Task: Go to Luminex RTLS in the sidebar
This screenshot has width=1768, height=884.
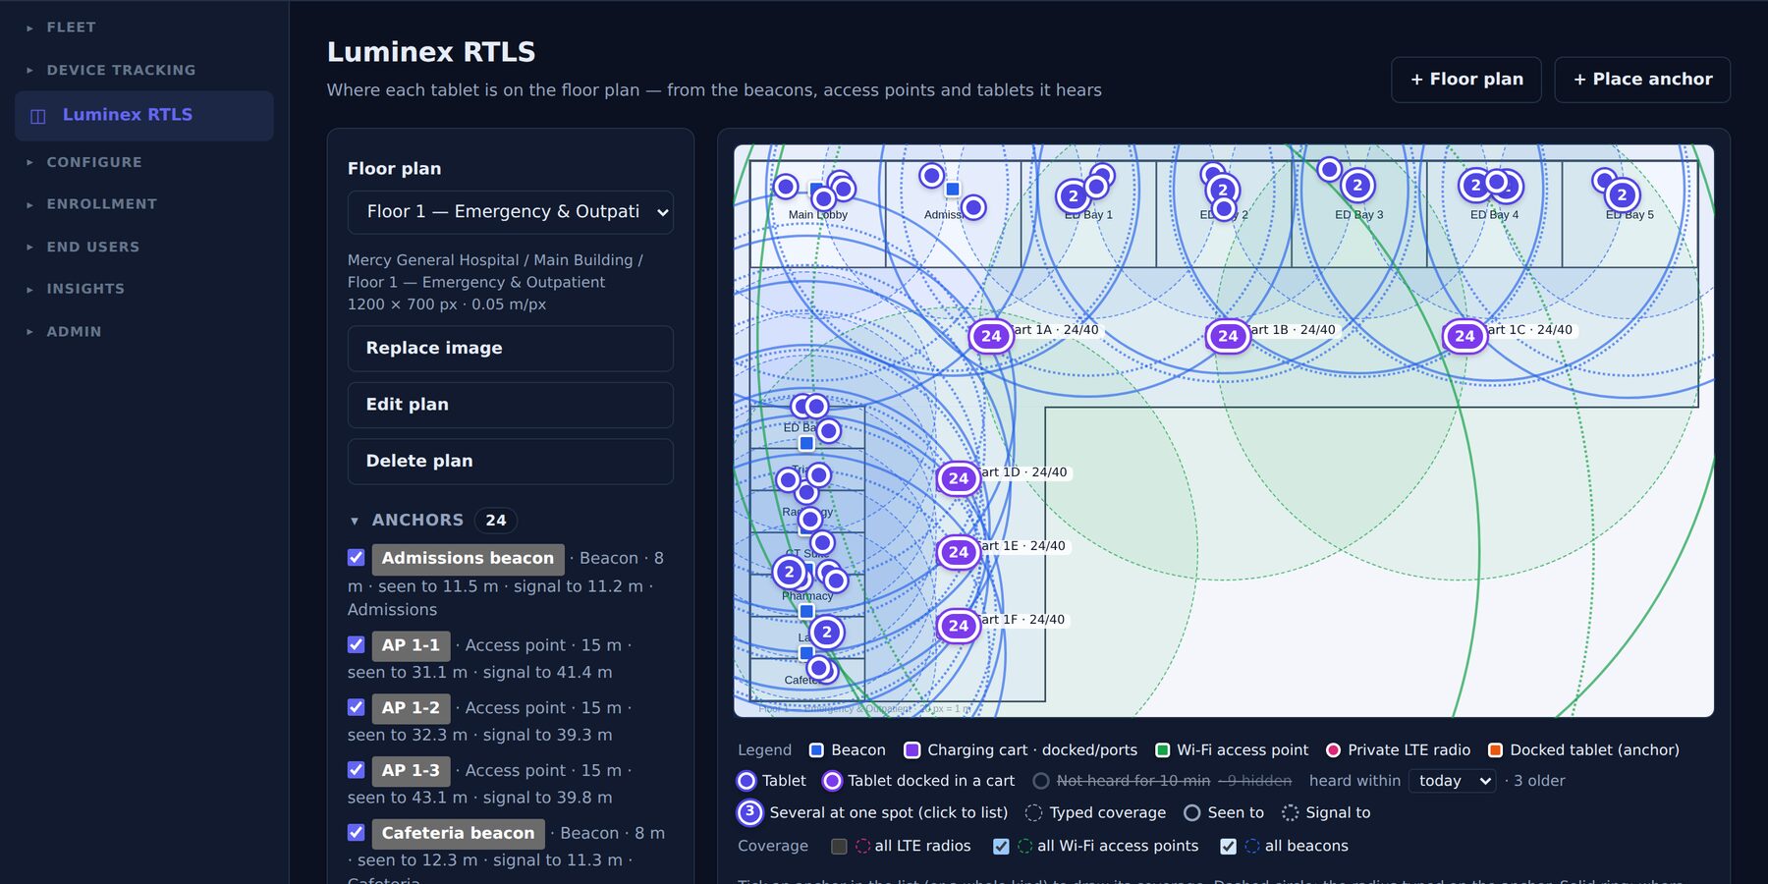Action: [144, 116]
